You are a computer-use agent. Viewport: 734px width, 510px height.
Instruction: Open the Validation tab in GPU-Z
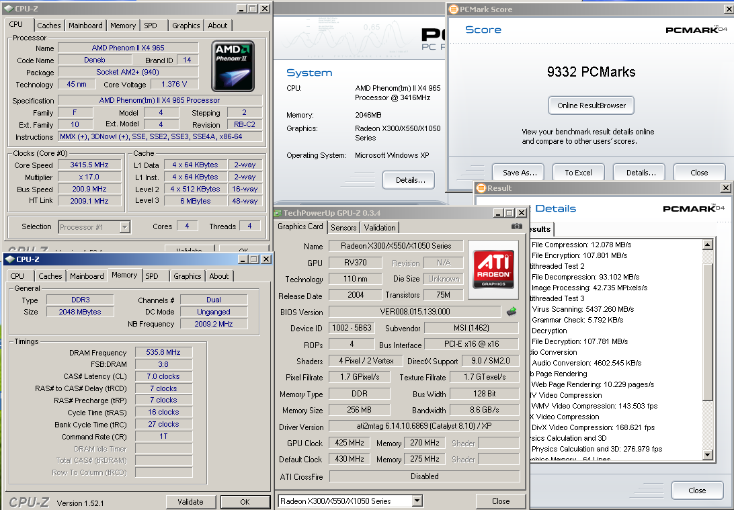[380, 227]
